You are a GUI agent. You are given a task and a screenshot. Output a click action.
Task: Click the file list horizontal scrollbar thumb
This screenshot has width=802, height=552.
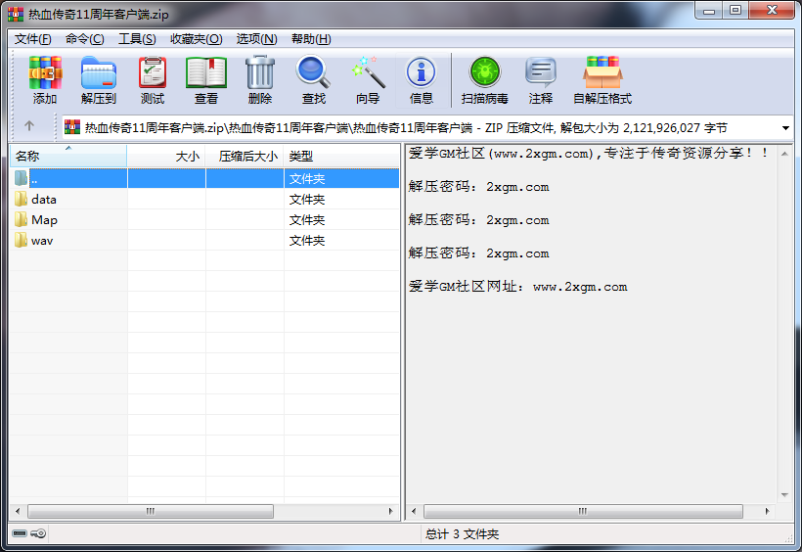[x=151, y=511]
